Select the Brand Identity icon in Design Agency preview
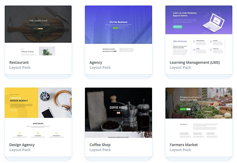The image size is (237, 163). point(38,133)
